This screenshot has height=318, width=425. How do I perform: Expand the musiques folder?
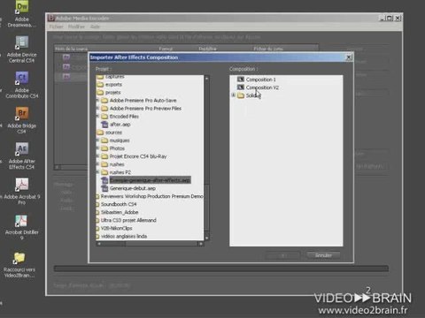[97, 140]
